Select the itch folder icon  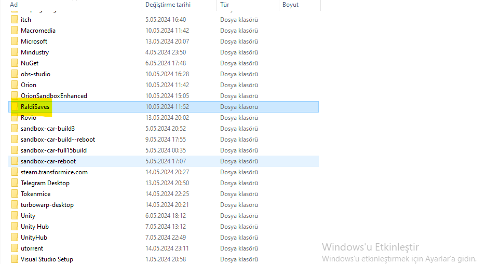click(15, 20)
